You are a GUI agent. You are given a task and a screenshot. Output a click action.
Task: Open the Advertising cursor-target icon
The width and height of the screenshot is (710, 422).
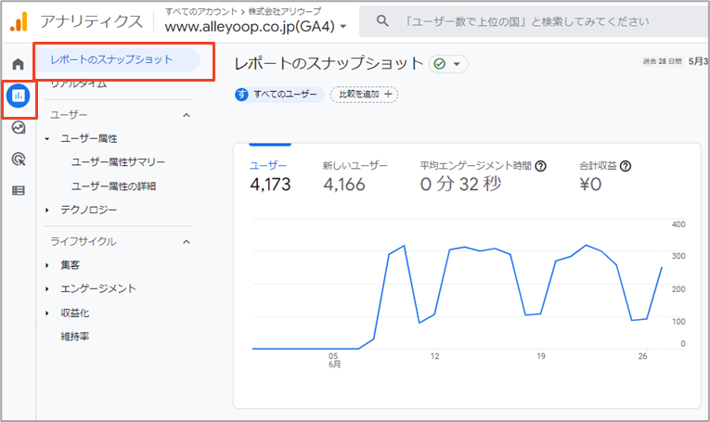pyautogui.click(x=19, y=160)
